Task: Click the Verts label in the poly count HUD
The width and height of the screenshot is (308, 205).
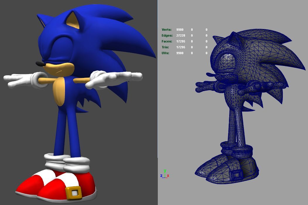Action: [x=167, y=30]
